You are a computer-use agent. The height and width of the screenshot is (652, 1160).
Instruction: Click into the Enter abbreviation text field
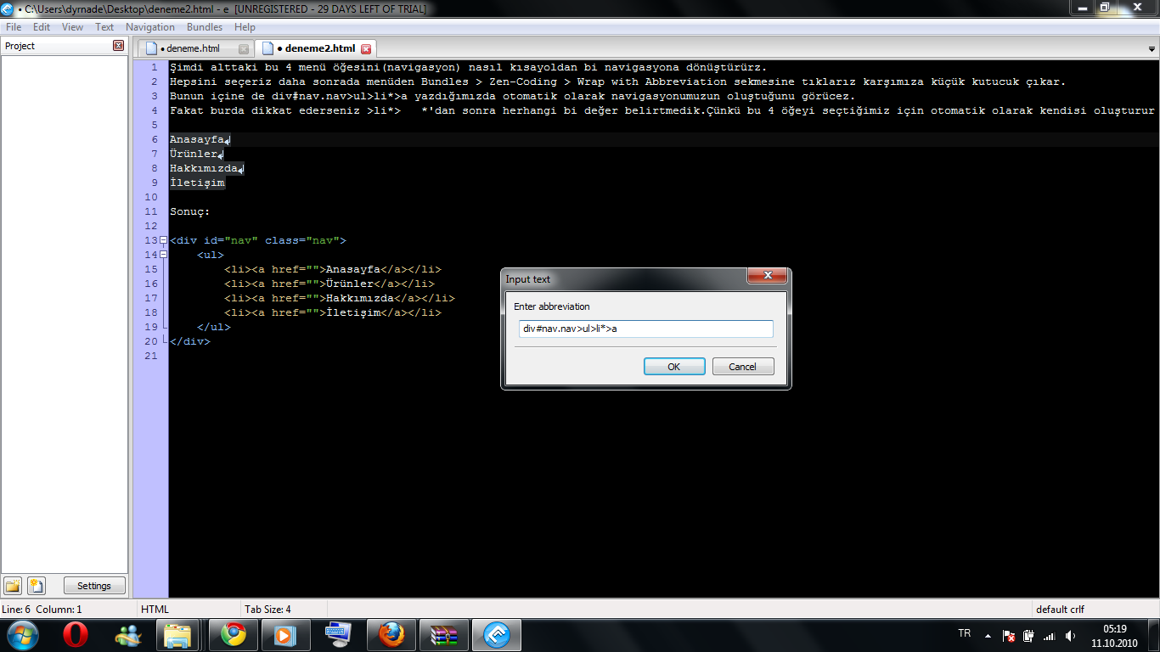(x=645, y=329)
